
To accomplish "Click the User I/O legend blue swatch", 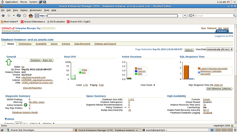I will (x=136, y=71).
